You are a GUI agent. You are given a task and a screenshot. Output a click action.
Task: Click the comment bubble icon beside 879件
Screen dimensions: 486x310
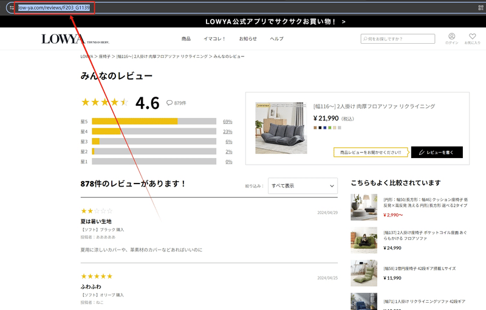coord(169,103)
